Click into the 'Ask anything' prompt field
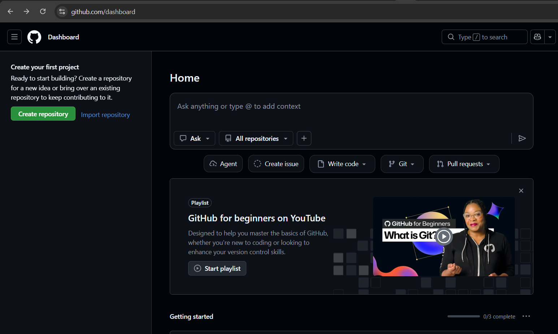Viewport: 558px width, 334px height. pos(351,107)
